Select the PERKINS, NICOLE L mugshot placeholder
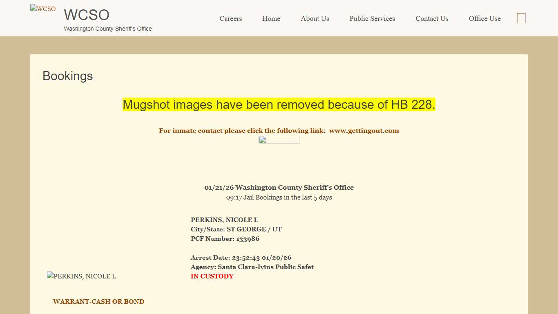Viewport: 558px width, 314px height. point(81,276)
